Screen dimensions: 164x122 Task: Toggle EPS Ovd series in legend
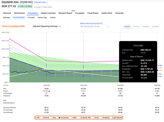click(46, 118)
